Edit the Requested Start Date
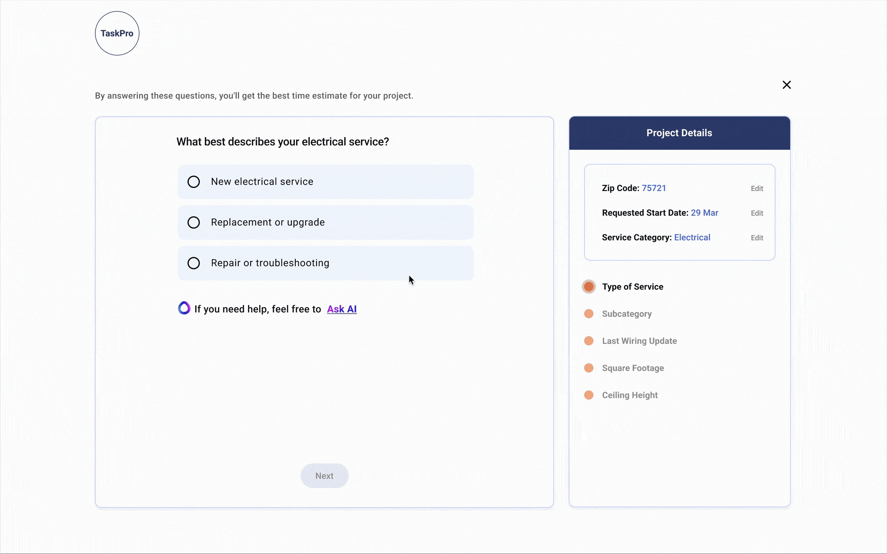887x554 pixels. point(757,213)
